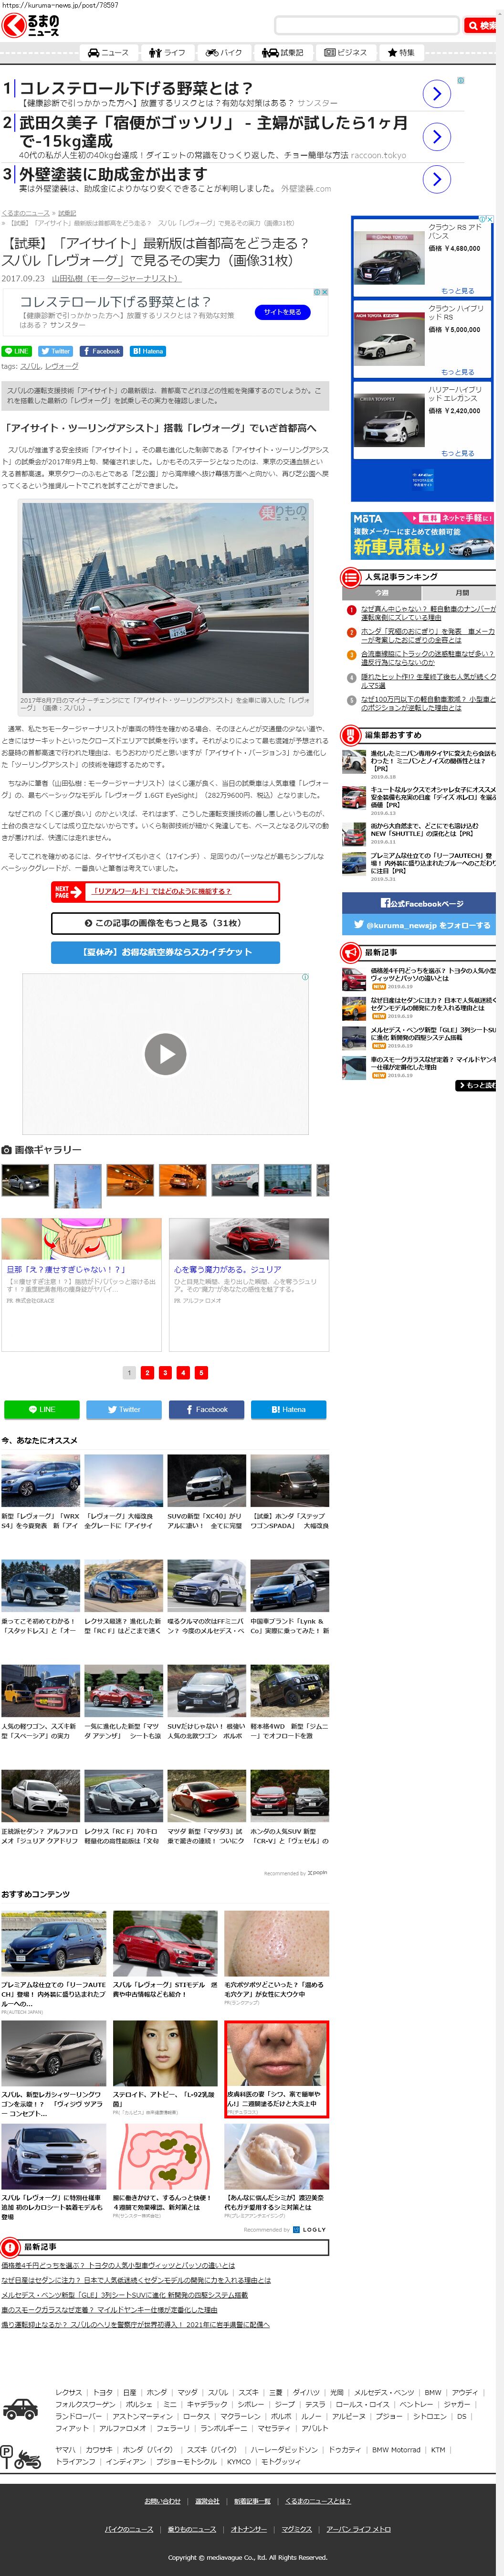The height and width of the screenshot is (2576, 504).
Task: Switch ranking to the 月間 tab
Action: point(462,593)
